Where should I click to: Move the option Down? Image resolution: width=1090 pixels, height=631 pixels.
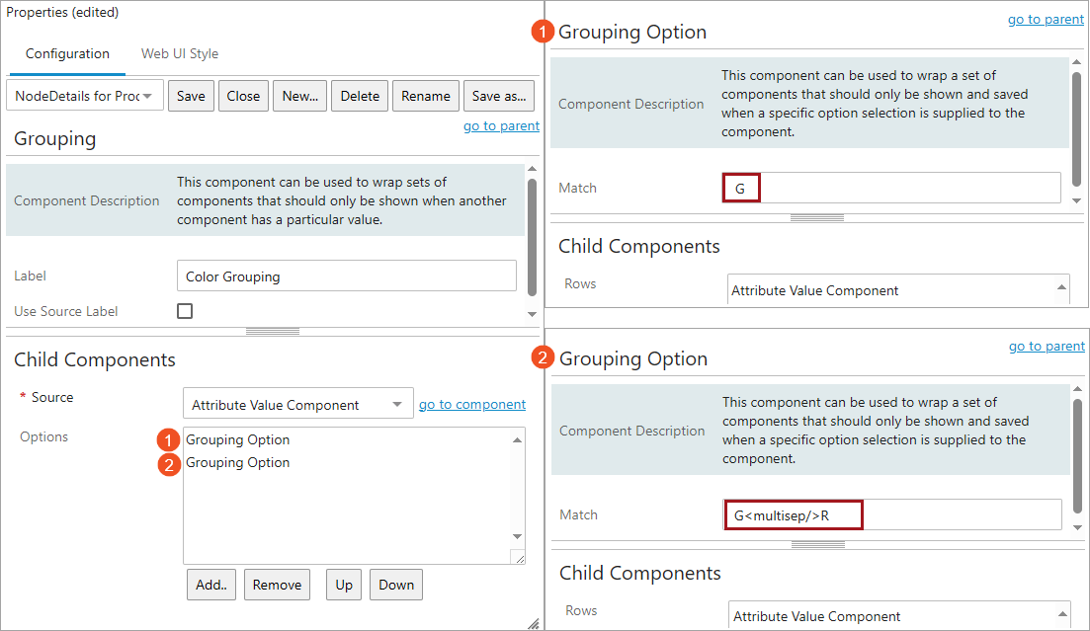(396, 585)
